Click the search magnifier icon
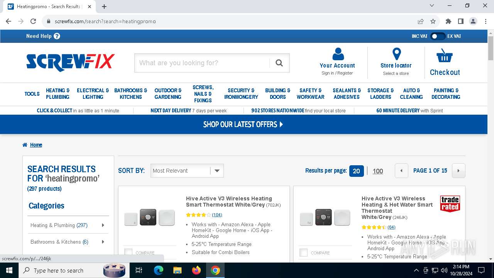The image size is (494, 278). [279, 63]
